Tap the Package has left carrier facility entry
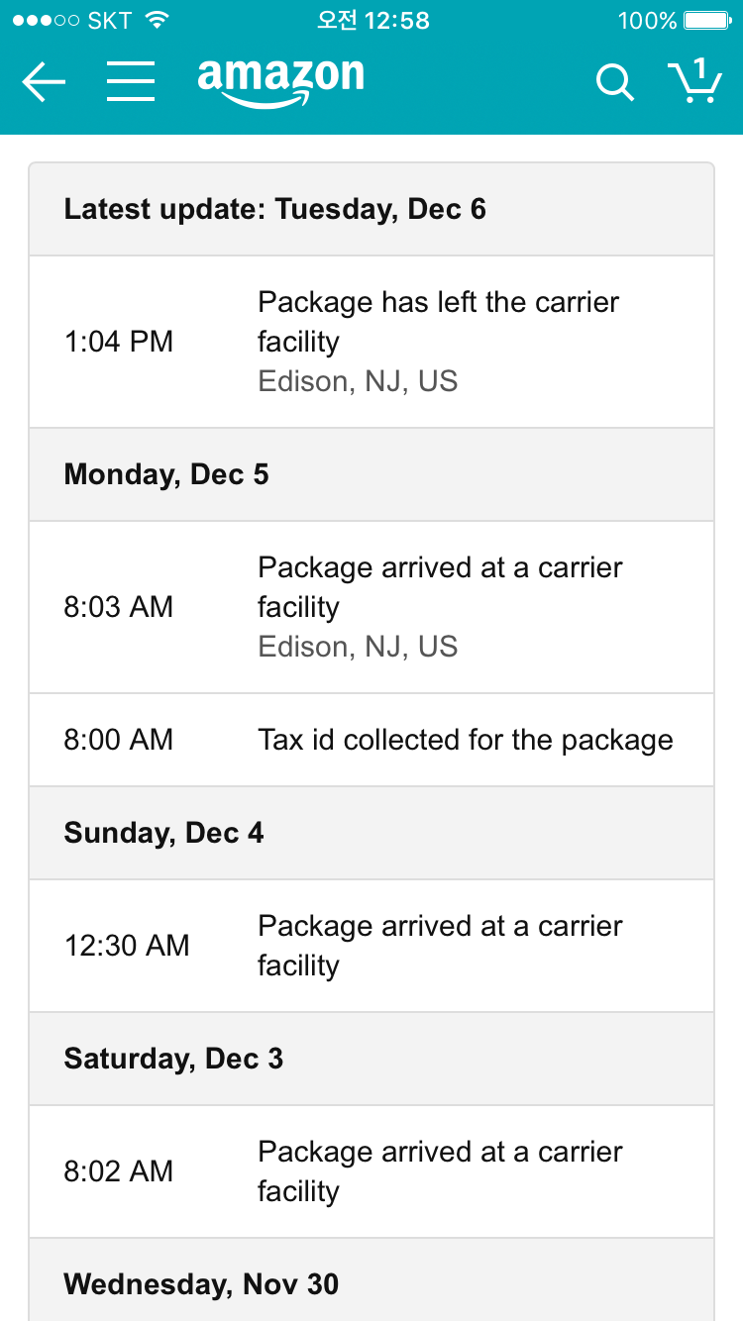The width and height of the screenshot is (743, 1321). tap(438, 341)
